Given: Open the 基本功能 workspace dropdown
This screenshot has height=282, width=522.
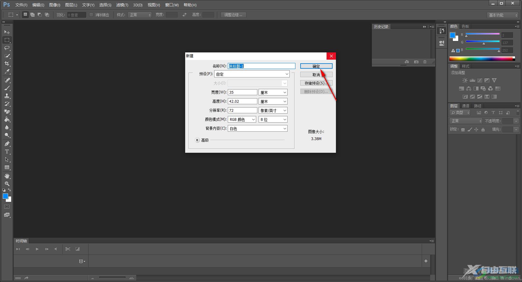Looking at the screenshot, I should pos(503,15).
